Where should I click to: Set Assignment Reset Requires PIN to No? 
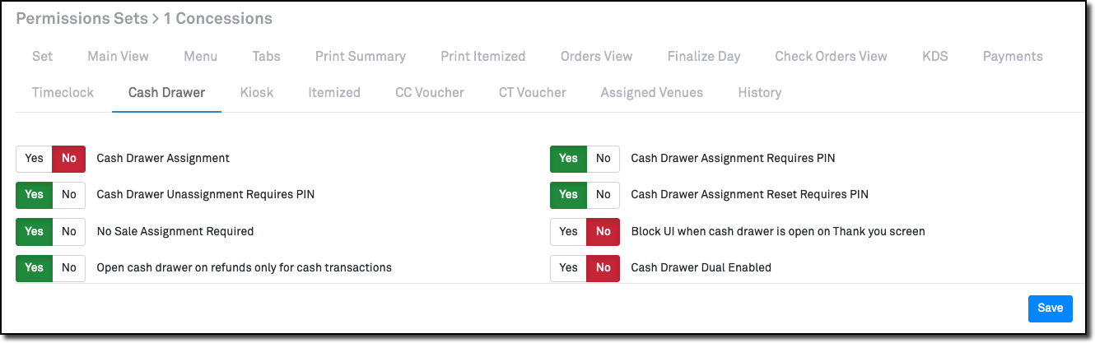tap(603, 195)
